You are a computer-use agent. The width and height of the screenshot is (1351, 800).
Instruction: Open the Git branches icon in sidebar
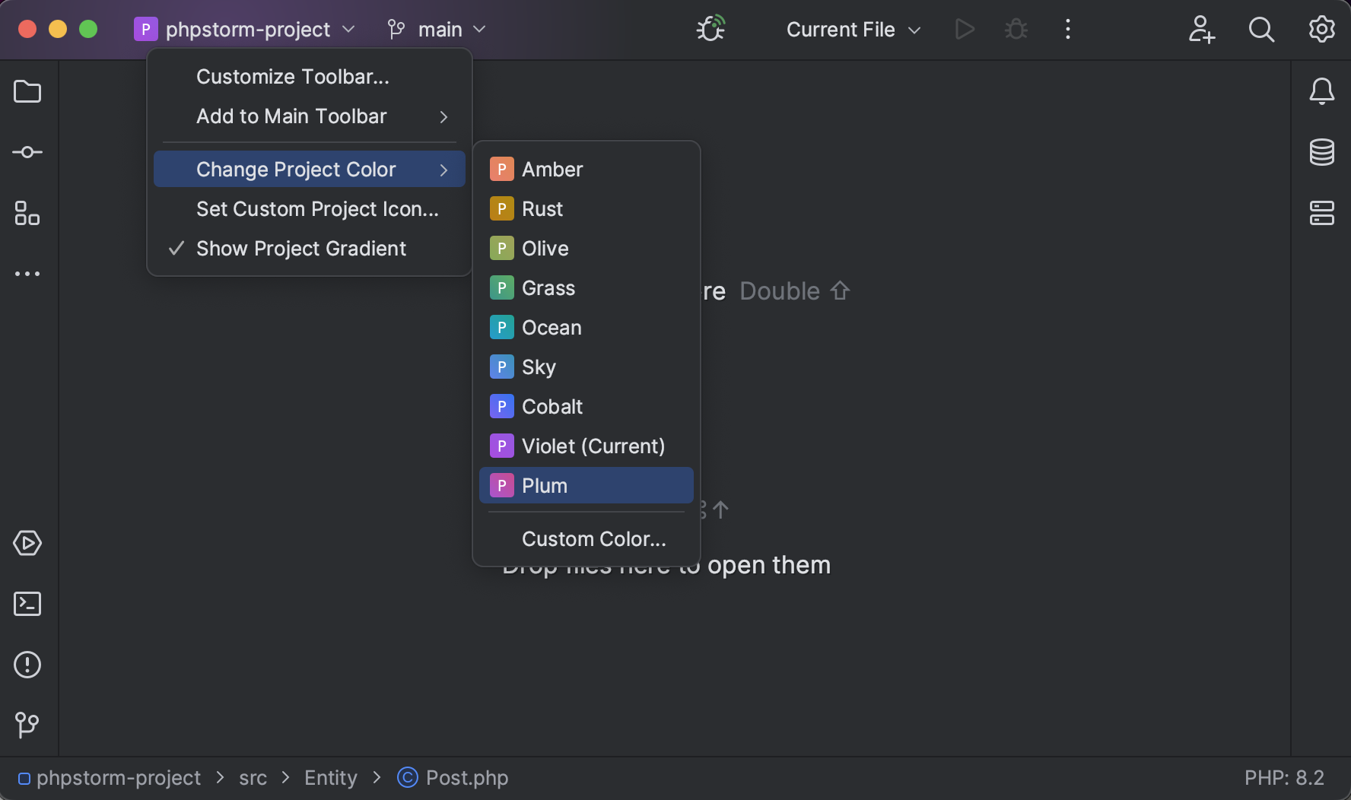click(x=27, y=725)
